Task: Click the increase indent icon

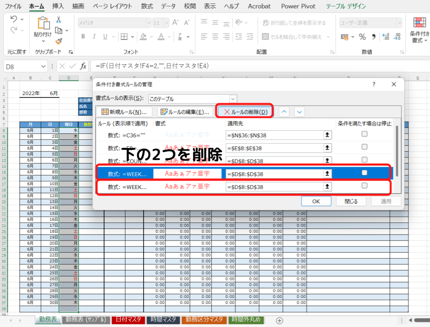Action: (250, 37)
